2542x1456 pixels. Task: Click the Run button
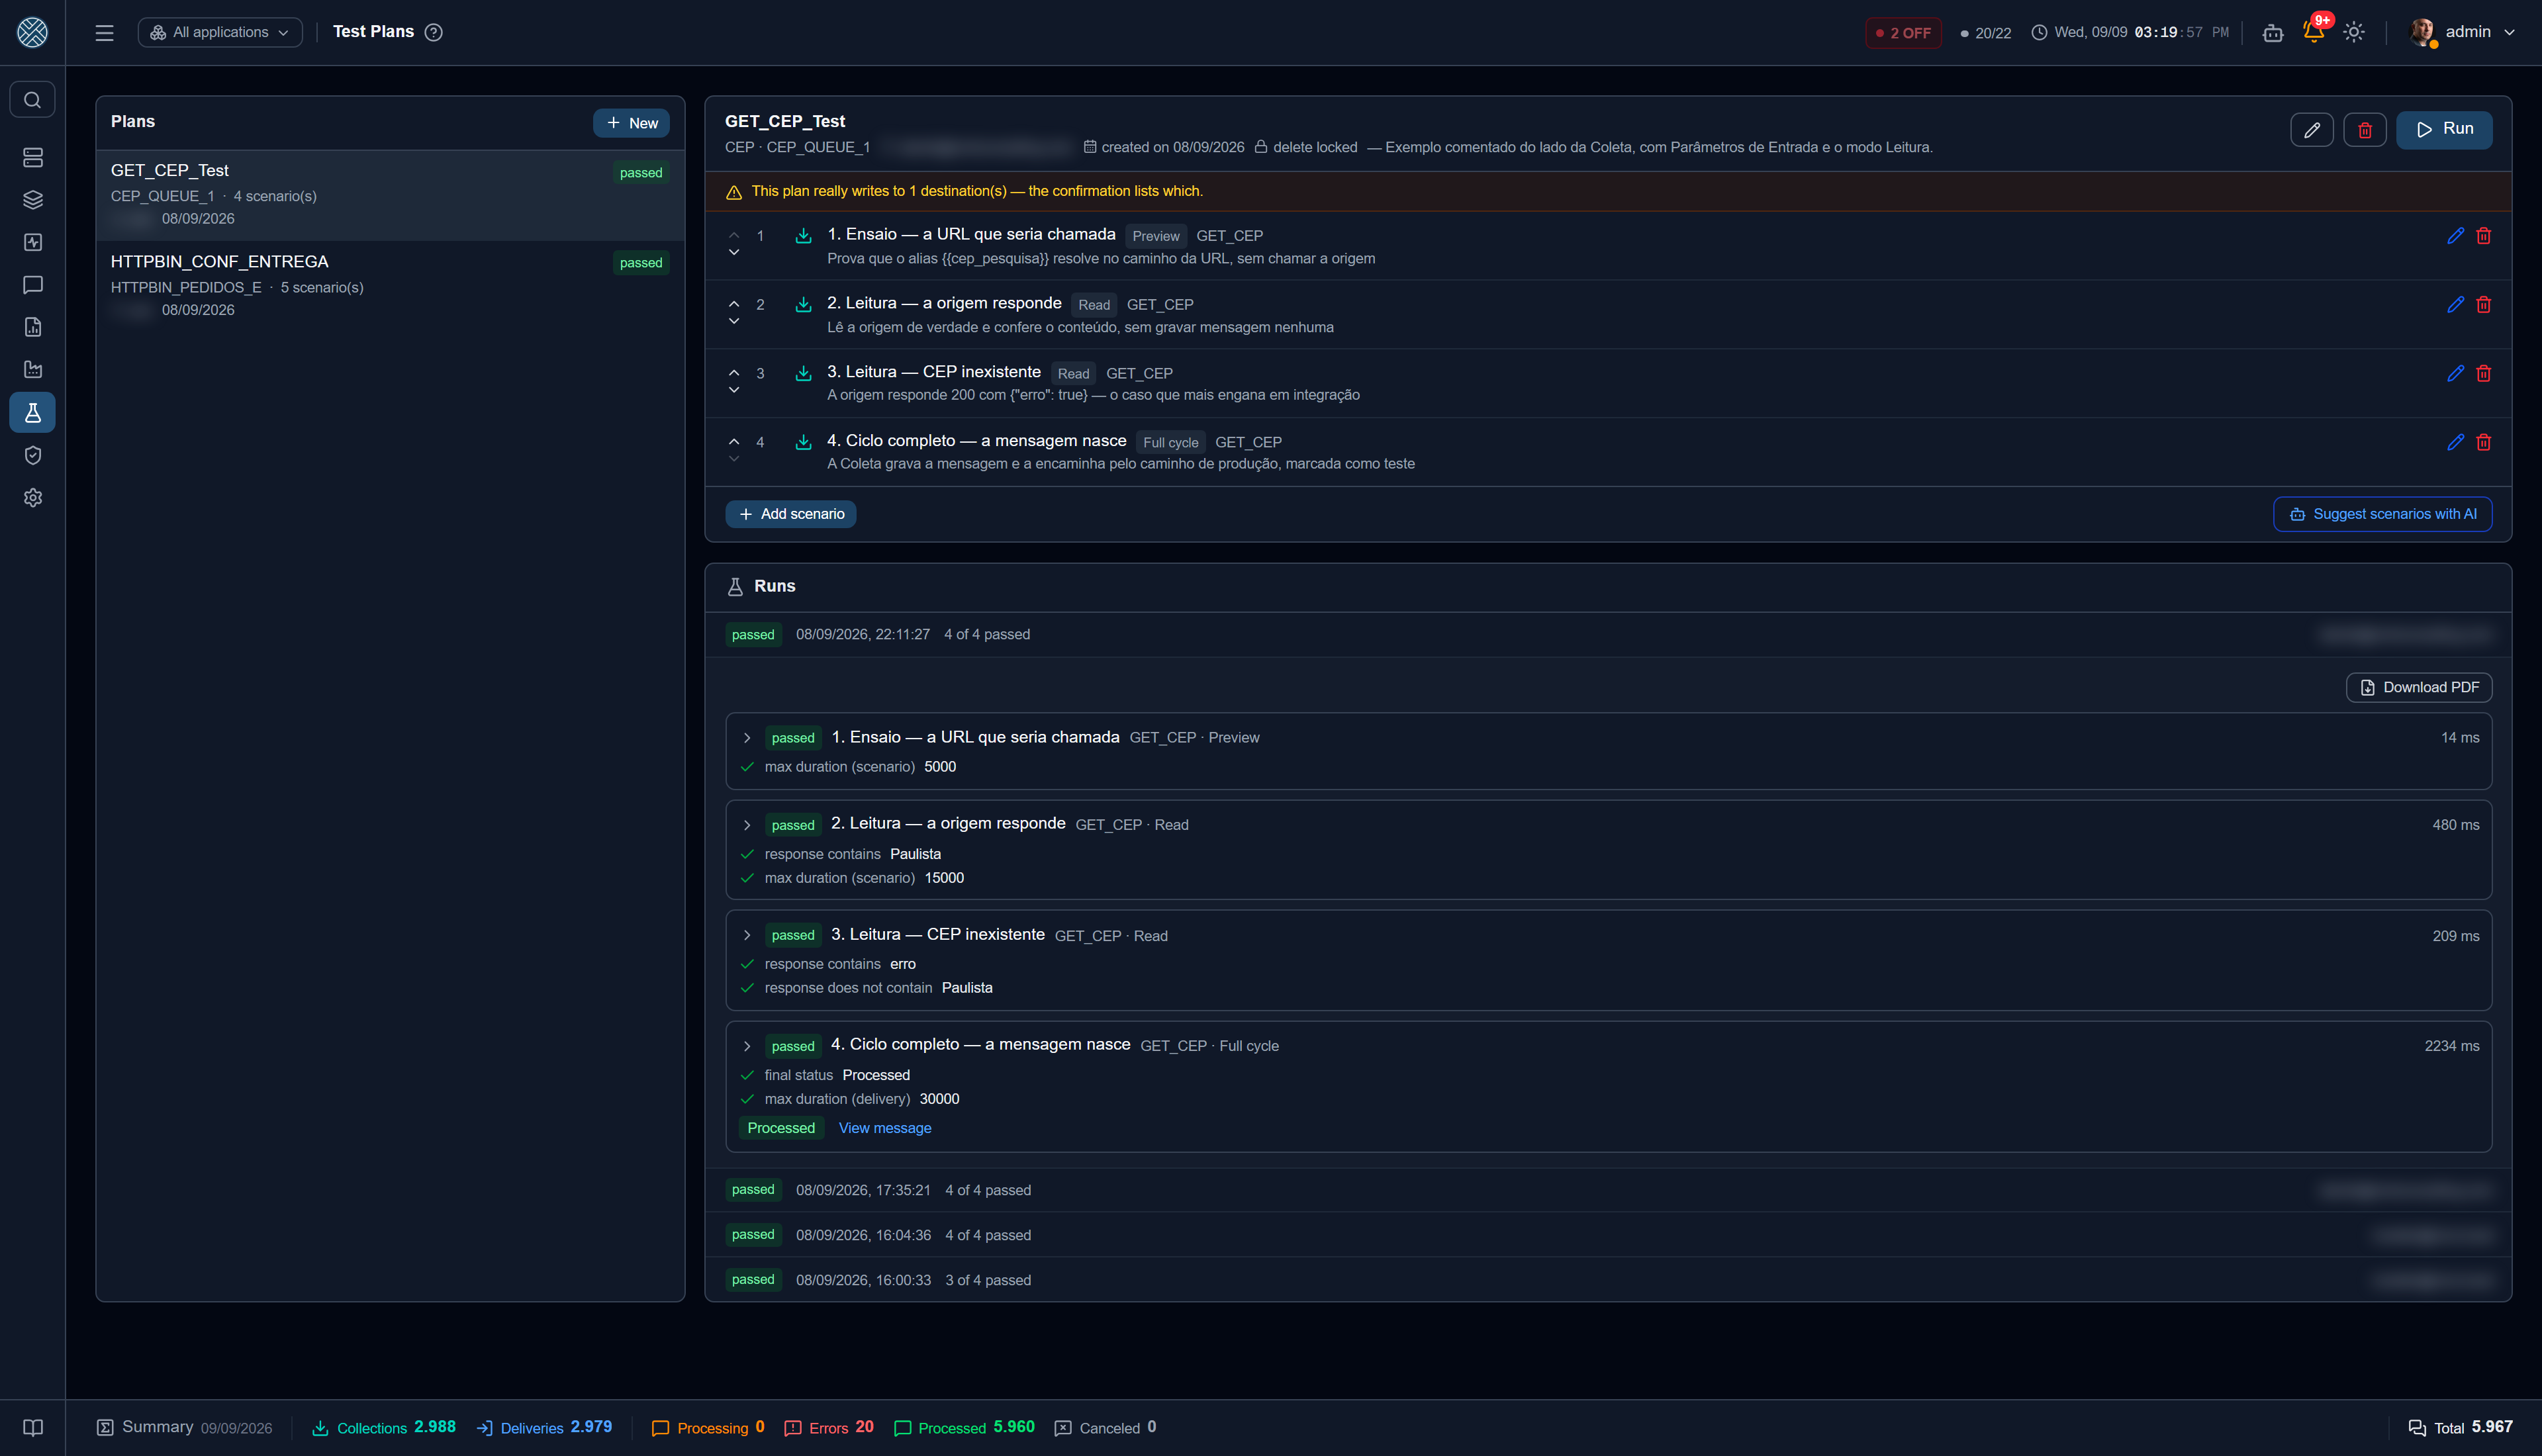click(x=2443, y=129)
